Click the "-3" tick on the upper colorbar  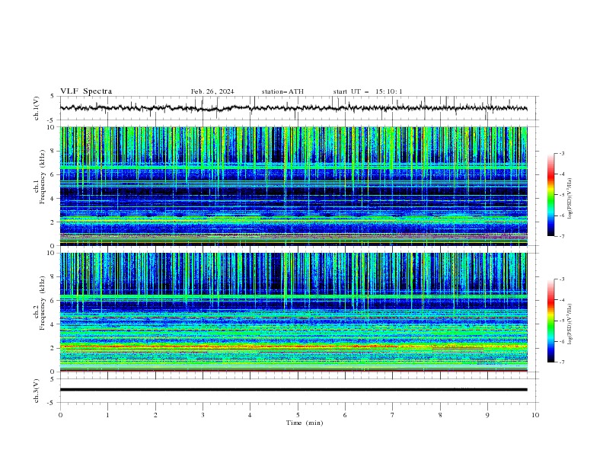click(561, 153)
